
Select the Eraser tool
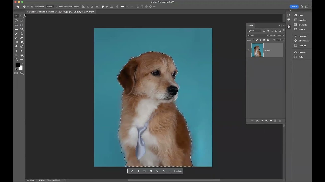(x=22, y=38)
